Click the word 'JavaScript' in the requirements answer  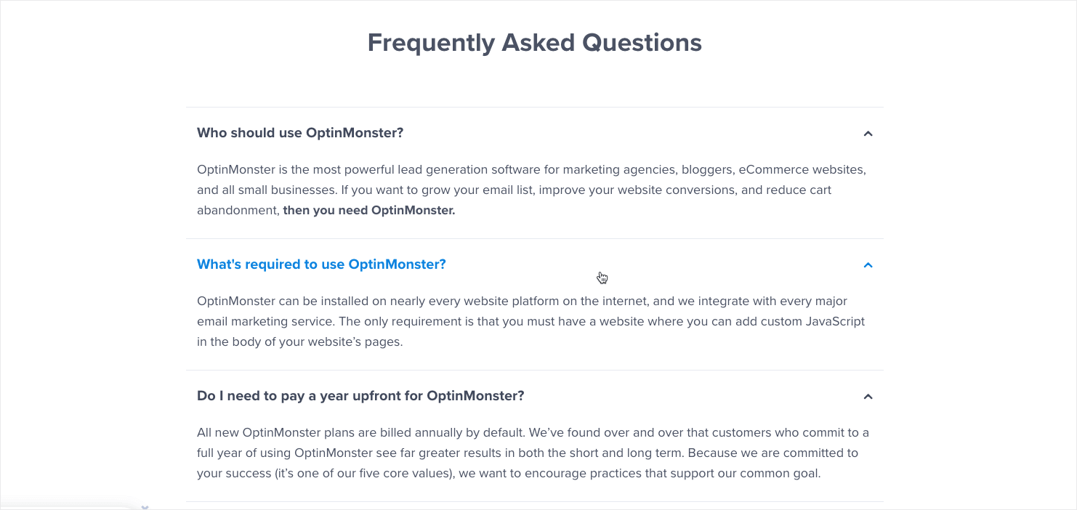pyautogui.click(x=835, y=321)
